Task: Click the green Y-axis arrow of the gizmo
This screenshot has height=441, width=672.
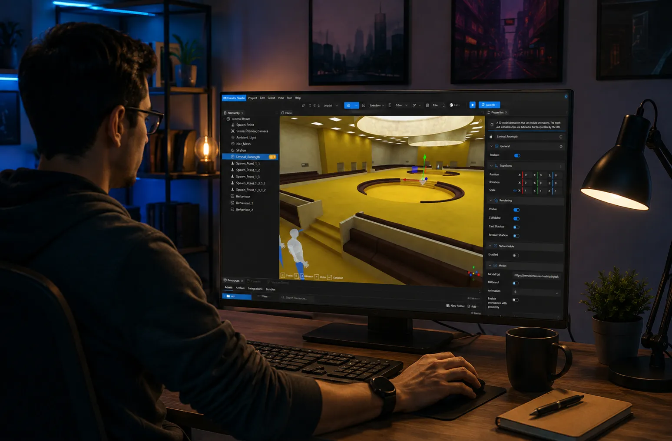Action: (424, 157)
